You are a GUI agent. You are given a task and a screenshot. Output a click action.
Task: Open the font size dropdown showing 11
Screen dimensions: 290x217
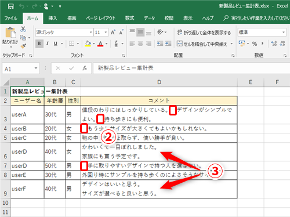point(106,32)
